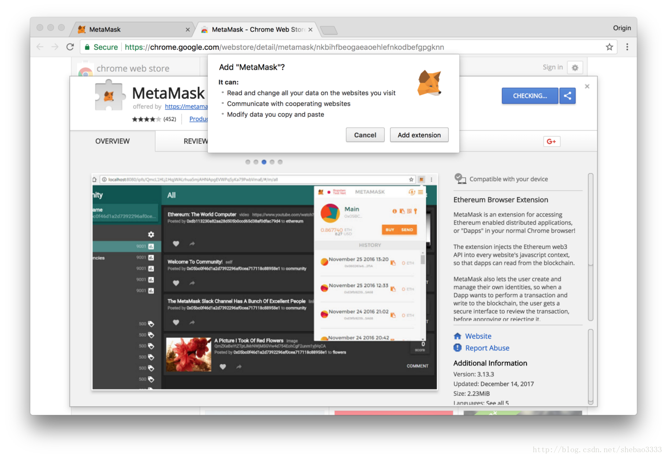Click the red flowers picture thumbnail
Viewport: 667px width, 458px height.
(189, 354)
